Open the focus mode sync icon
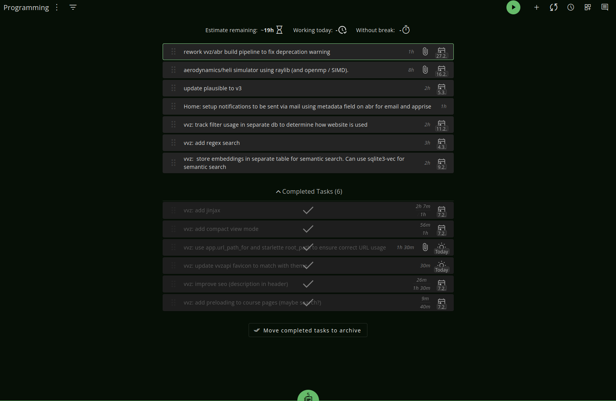616x401 pixels. pos(553,7)
